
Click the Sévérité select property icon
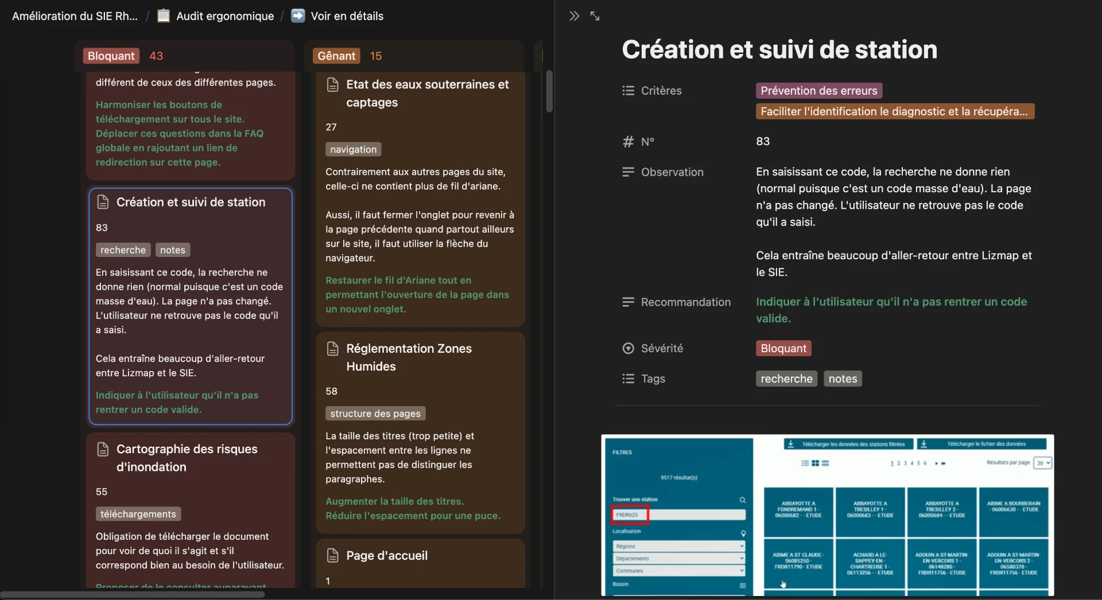coord(628,348)
